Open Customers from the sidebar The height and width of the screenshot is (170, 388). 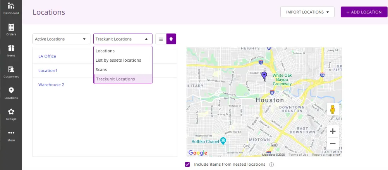(11, 72)
